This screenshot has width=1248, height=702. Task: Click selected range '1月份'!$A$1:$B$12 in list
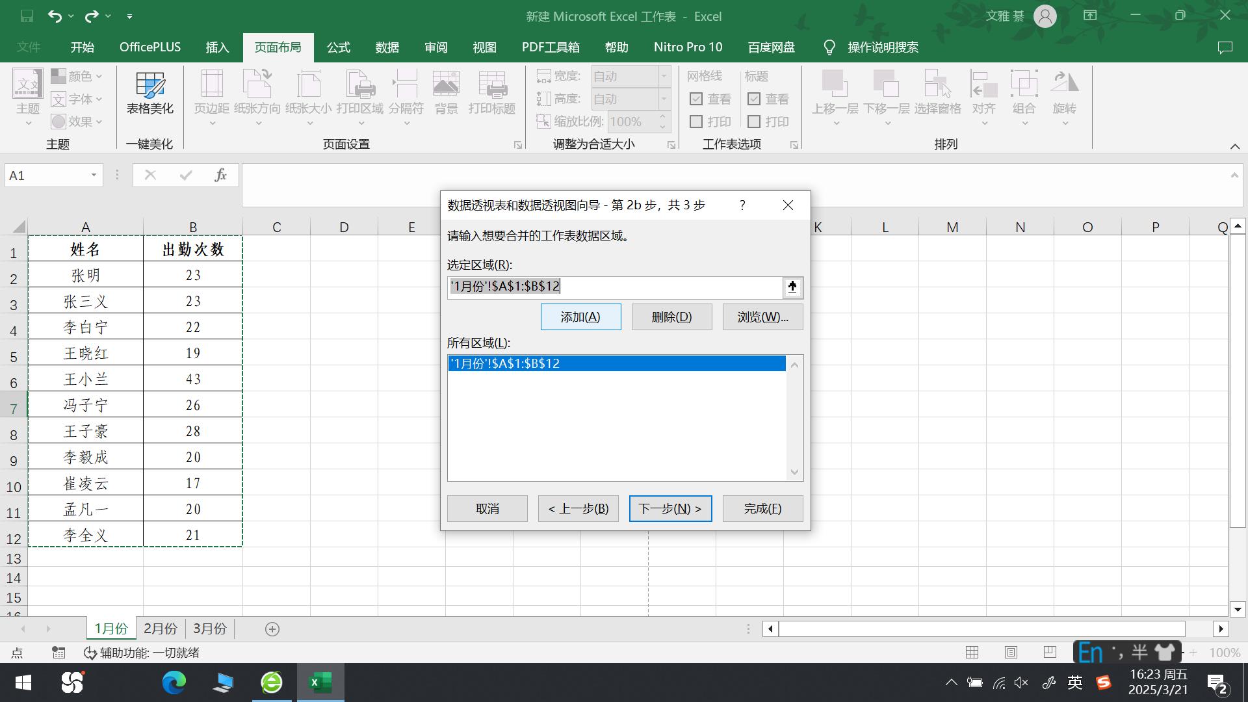tap(617, 363)
